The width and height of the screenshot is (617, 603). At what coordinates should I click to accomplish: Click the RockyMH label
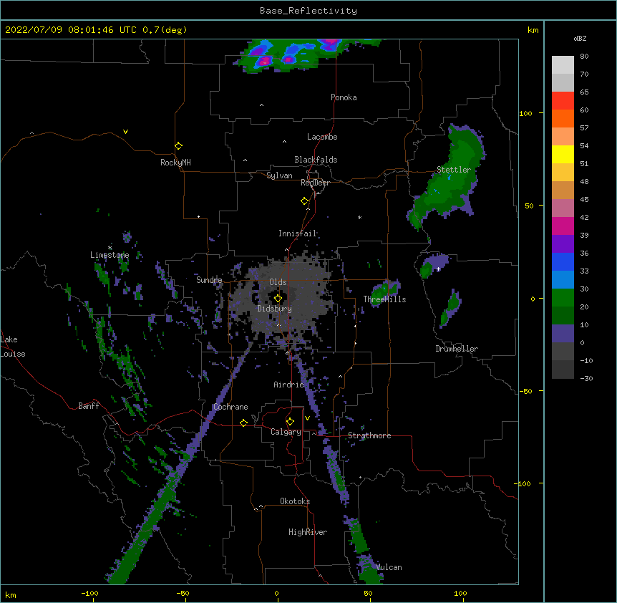click(175, 163)
